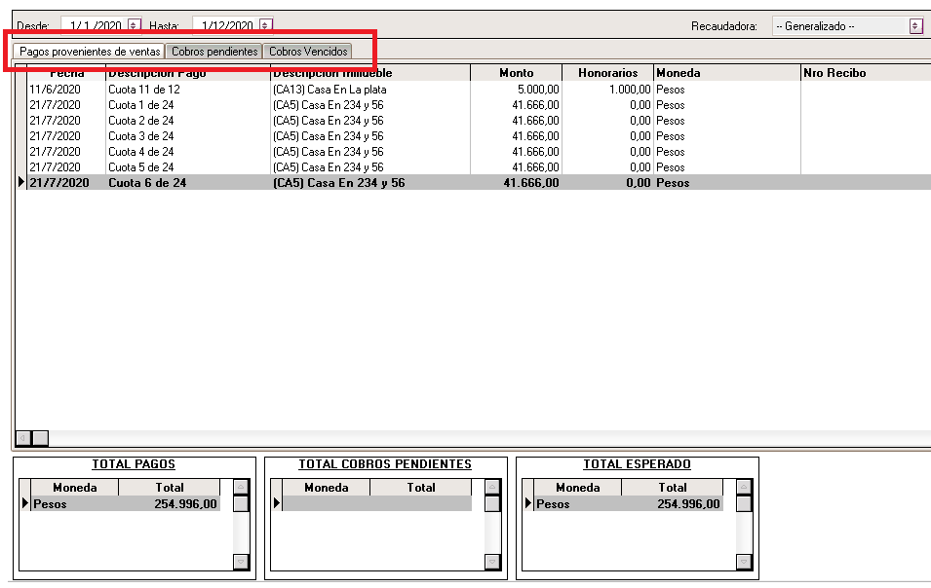
Task: Click left arrow on grid horizontal scrollbar
Action: pos(23,438)
